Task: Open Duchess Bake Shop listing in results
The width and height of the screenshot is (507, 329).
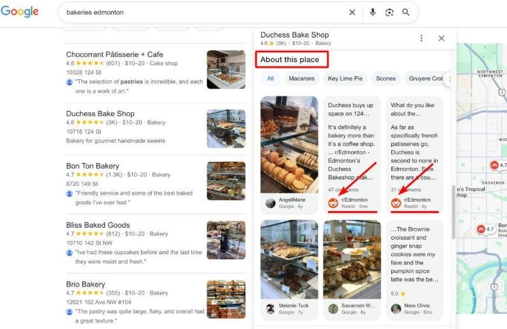Action: coord(100,113)
